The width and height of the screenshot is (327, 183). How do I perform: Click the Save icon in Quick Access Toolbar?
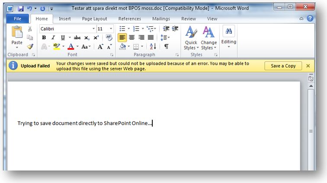tap(21, 9)
